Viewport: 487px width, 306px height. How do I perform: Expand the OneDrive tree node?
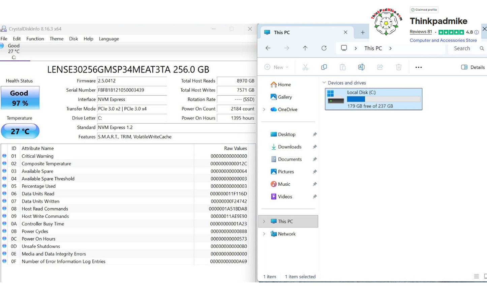point(264,110)
